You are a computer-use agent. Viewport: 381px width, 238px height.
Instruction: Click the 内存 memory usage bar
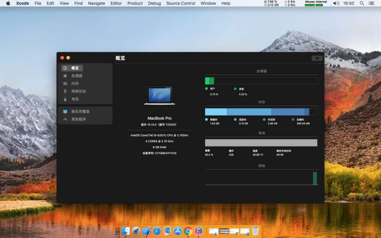tap(261, 112)
